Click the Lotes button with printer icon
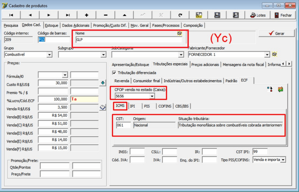The width and height of the screenshot is (299, 192). coord(258,15)
